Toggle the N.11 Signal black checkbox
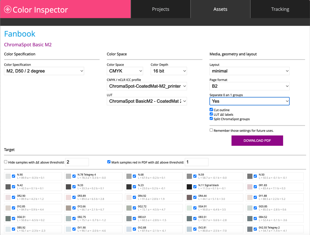 pos(195,187)
